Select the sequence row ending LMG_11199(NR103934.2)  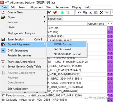tap(68, 62)
